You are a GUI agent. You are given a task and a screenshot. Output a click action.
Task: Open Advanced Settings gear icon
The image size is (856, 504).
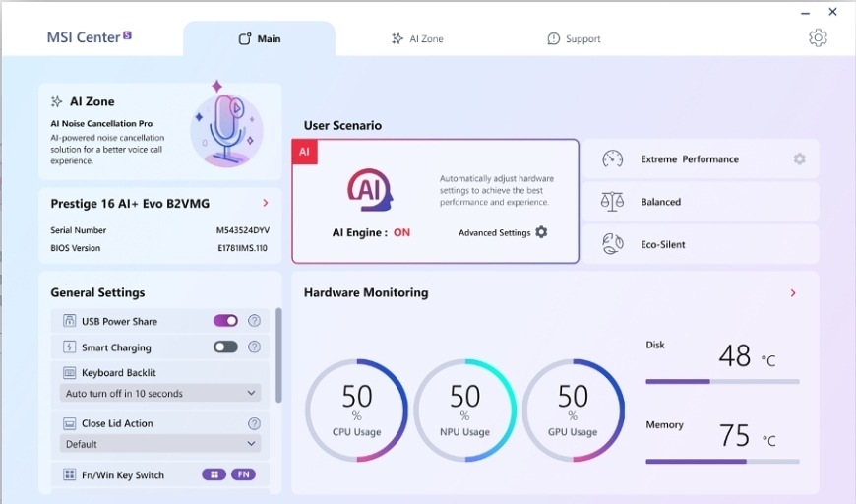[541, 232]
